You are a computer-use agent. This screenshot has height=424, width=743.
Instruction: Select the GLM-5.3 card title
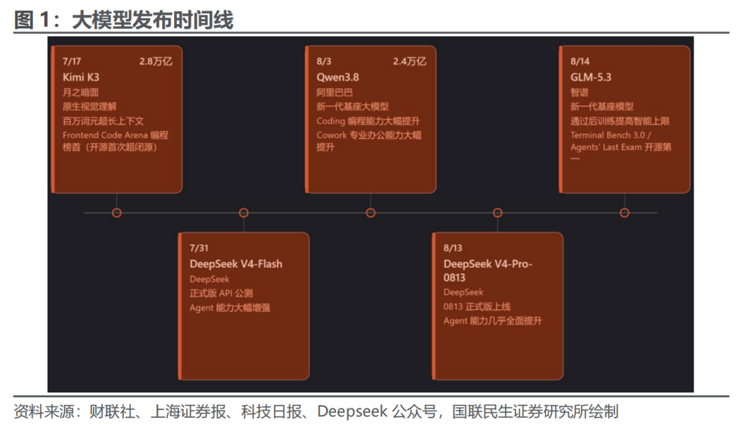click(591, 77)
